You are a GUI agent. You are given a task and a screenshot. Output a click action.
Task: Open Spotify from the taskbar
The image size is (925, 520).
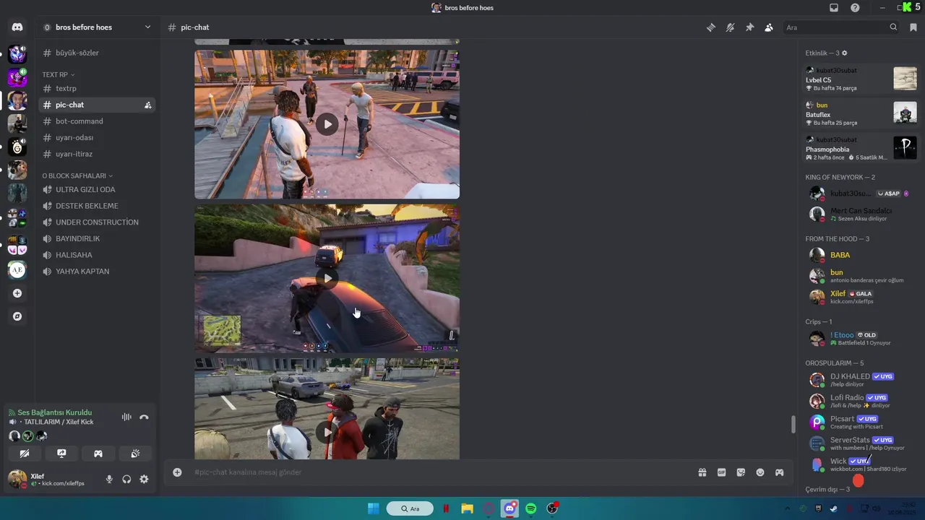[531, 508]
